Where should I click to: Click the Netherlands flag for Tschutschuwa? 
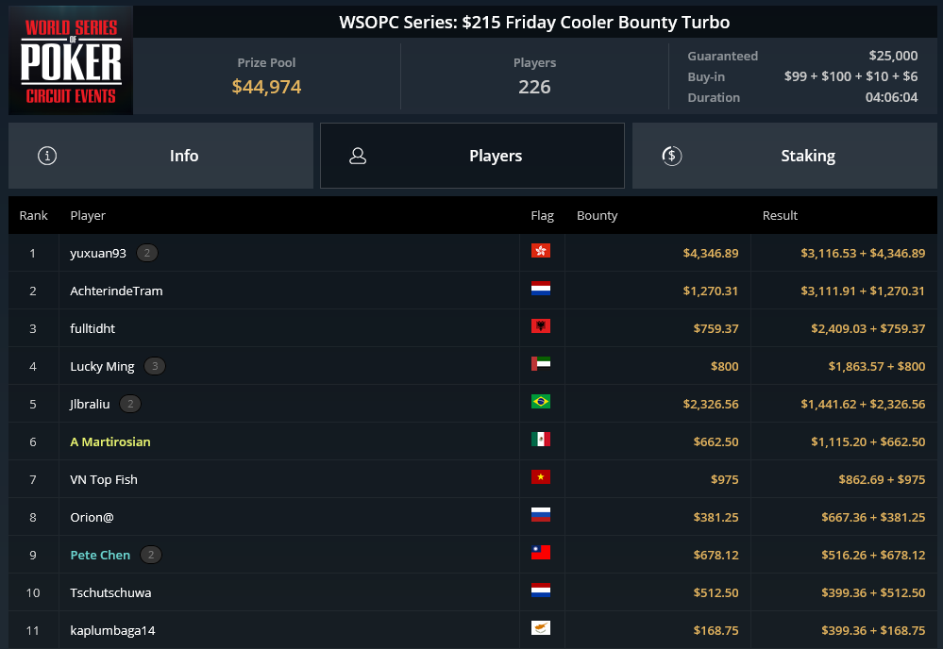[541, 591]
